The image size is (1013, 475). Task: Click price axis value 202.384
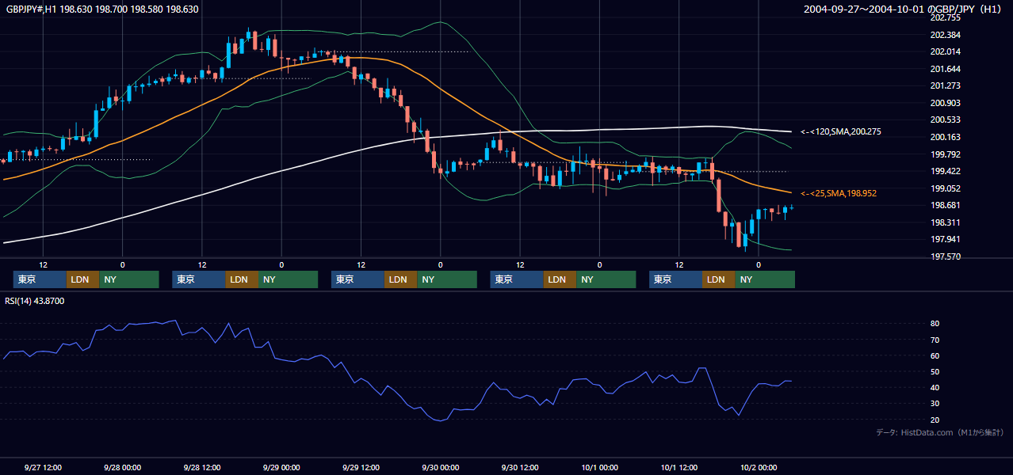(x=945, y=35)
